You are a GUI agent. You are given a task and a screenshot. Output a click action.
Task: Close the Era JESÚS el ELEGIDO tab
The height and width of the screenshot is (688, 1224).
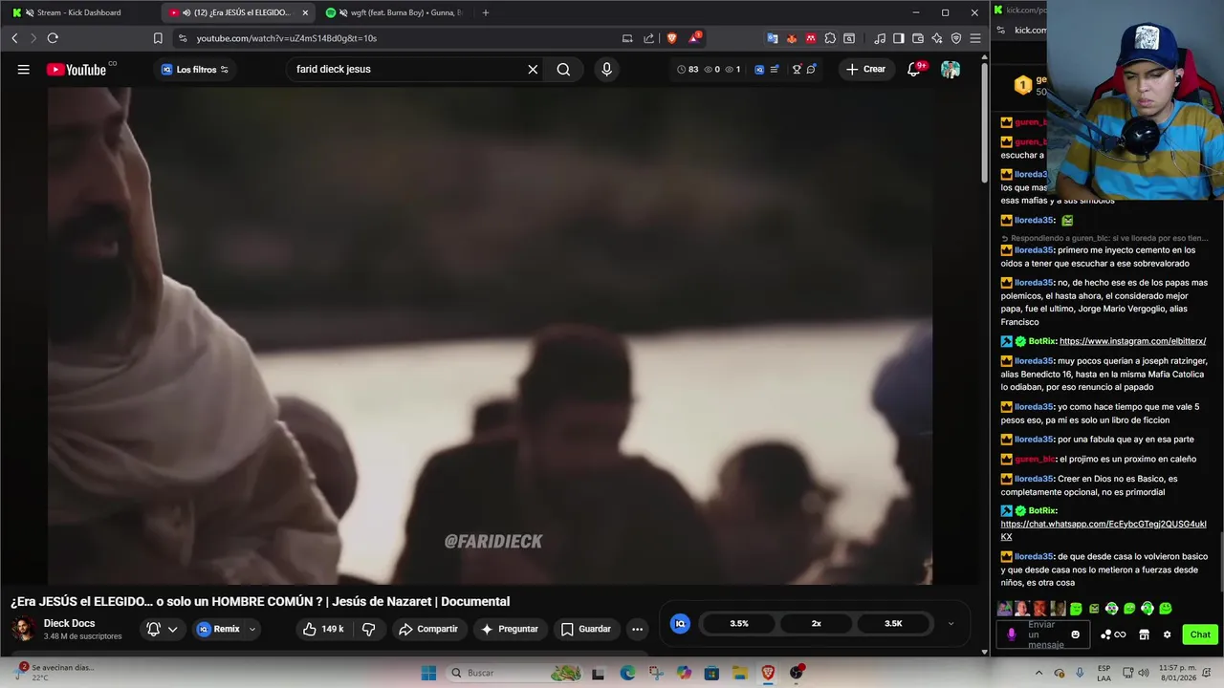(305, 12)
